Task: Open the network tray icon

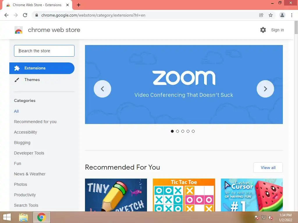Action: [x=264, y=217]
